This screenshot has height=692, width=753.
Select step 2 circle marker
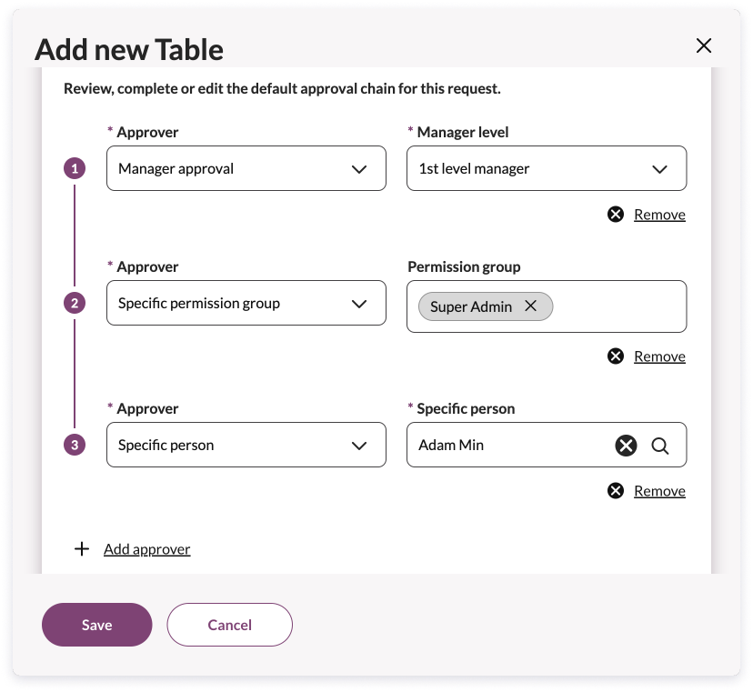tap(75, 303)
